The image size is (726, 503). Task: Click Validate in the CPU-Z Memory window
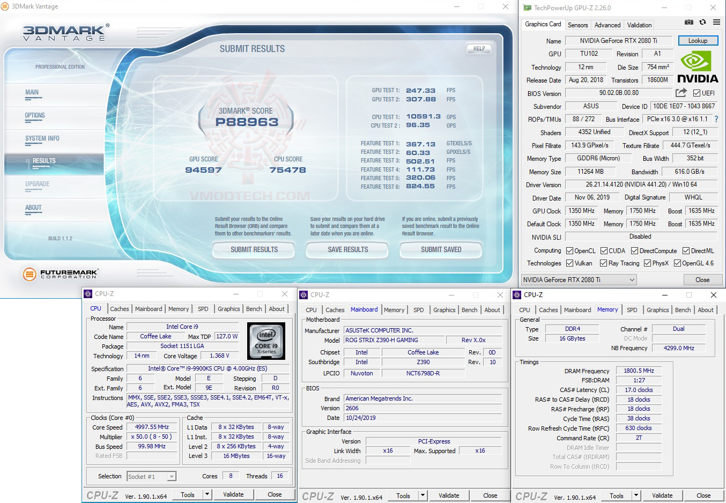662,495
